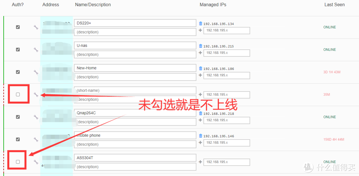Click the Auth? column header
Viewport: 359px width, 176px height.
18,5
